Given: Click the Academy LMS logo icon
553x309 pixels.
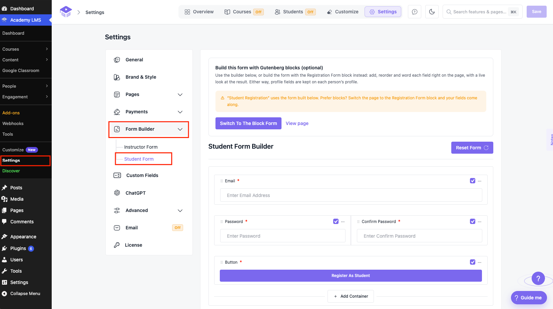Looking at the screenshot, I should click(66, 12).
